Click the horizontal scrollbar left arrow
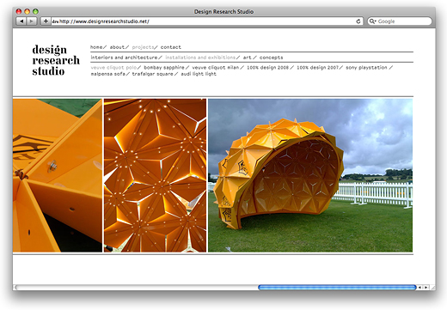Image resolution: width=447 pixels, height=310 pixels. (419, 287)
